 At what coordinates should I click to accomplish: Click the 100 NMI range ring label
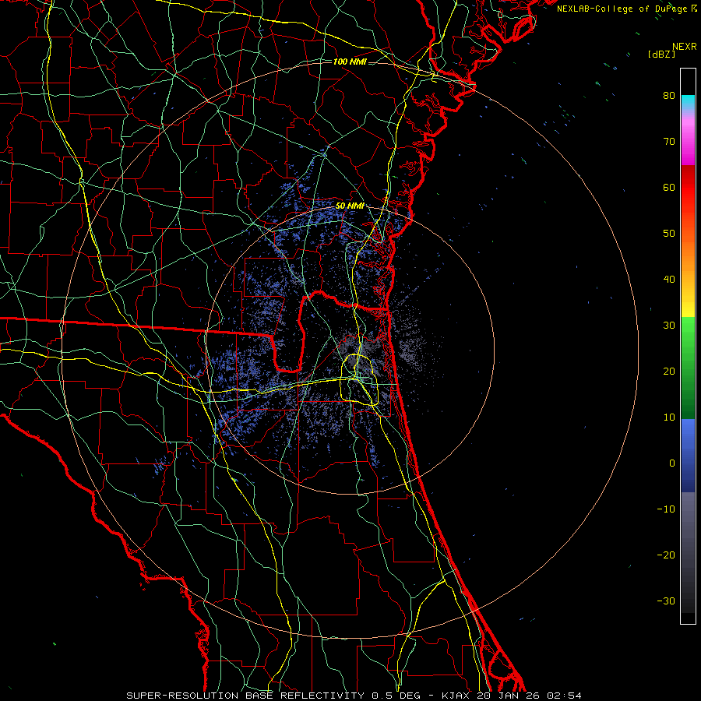(x=350, y=62)
